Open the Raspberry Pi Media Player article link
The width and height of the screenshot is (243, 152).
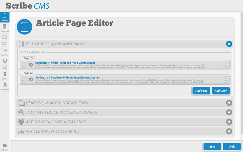click(65, 63)
